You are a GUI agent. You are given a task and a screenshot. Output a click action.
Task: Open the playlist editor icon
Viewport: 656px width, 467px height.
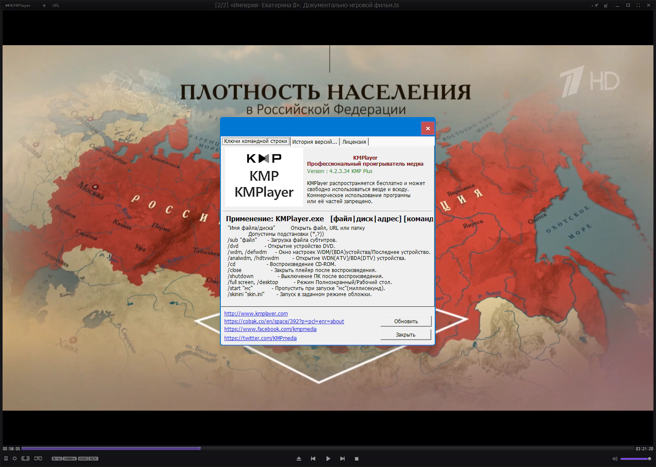(6, 458)
